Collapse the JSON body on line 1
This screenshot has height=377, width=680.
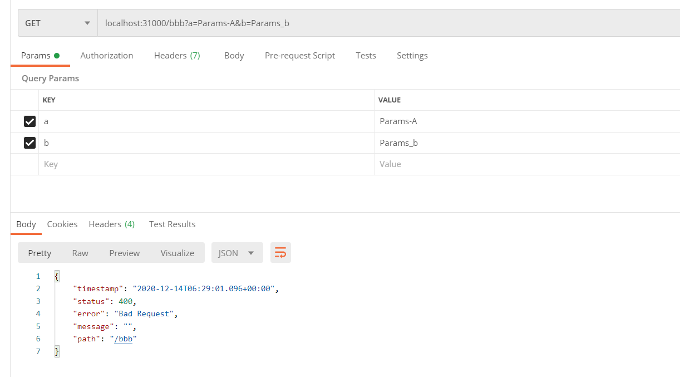[x=57, y=276]
